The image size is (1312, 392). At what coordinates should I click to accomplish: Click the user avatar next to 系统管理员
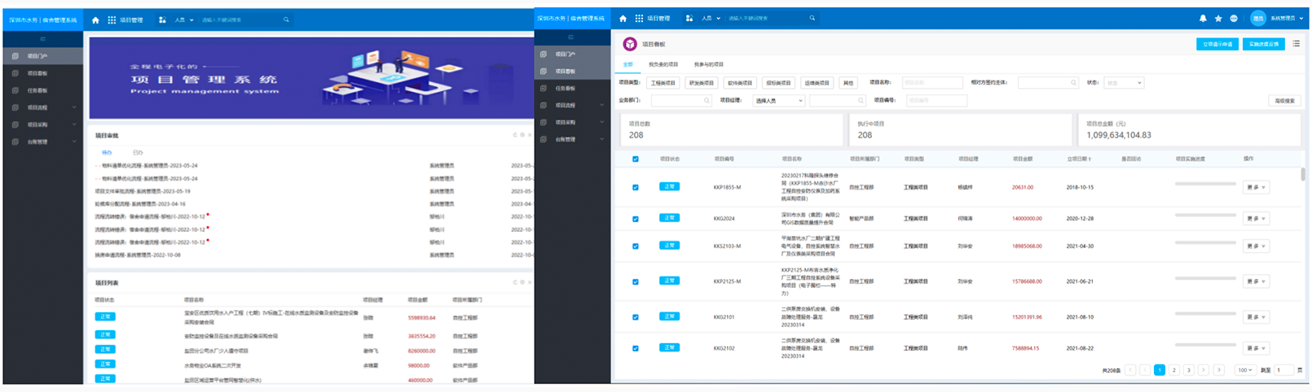[1258, 18]
